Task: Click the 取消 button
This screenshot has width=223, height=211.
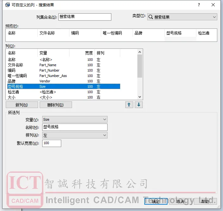Action: (x=180, y=201)
